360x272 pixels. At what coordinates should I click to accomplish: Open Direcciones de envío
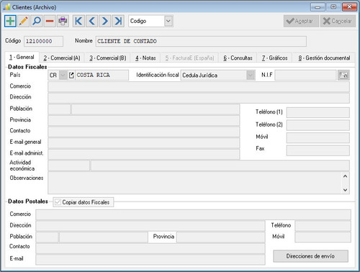point(310,256)
